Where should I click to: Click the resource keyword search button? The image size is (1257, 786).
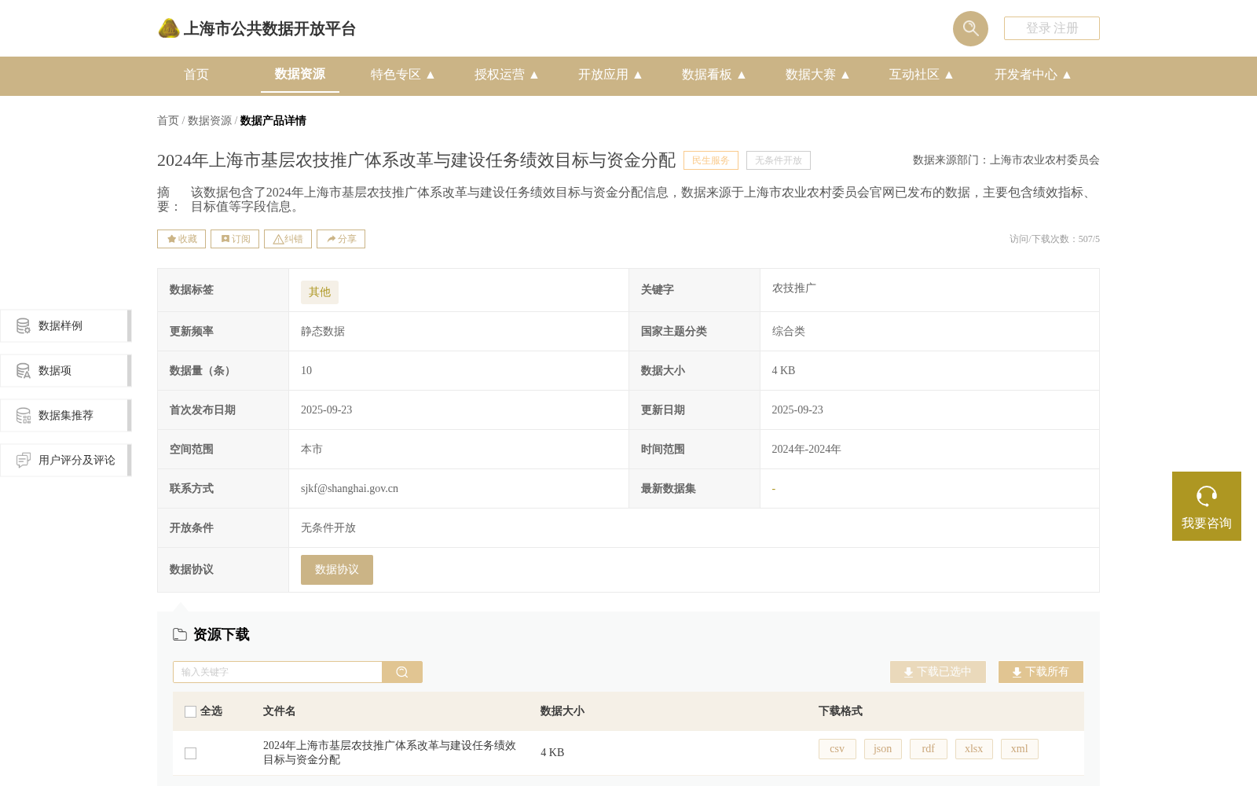402,672
